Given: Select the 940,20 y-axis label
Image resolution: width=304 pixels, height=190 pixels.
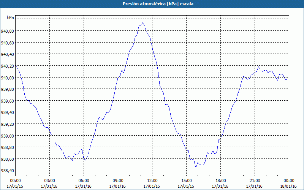Looking at the screenshot, I should (x=7, y=66).
